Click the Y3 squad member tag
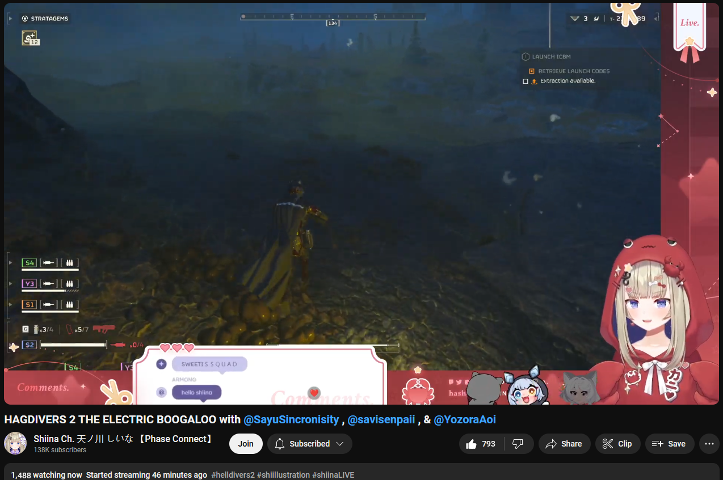This screenshot has width=723, height=480. [30, 283]
